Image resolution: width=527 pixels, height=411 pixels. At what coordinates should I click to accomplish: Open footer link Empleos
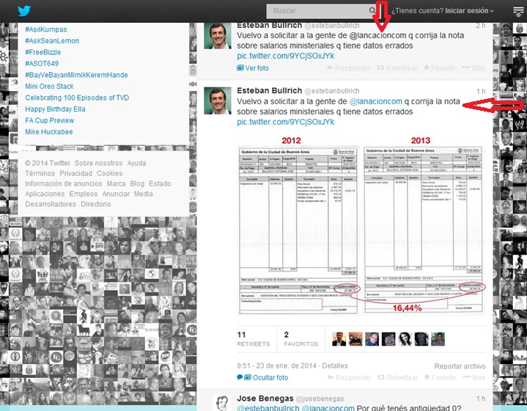click(84, 194)
